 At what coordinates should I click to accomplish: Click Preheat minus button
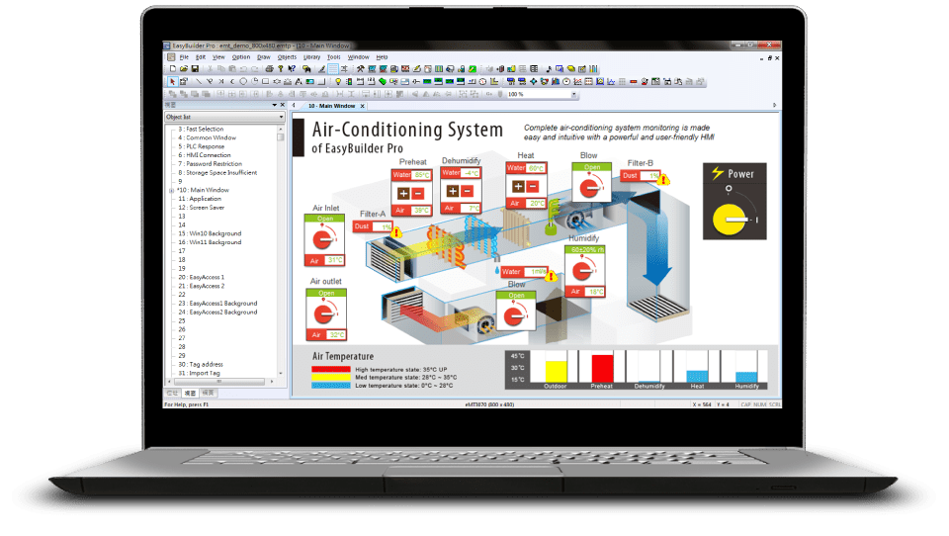click(x=417, y=194)
